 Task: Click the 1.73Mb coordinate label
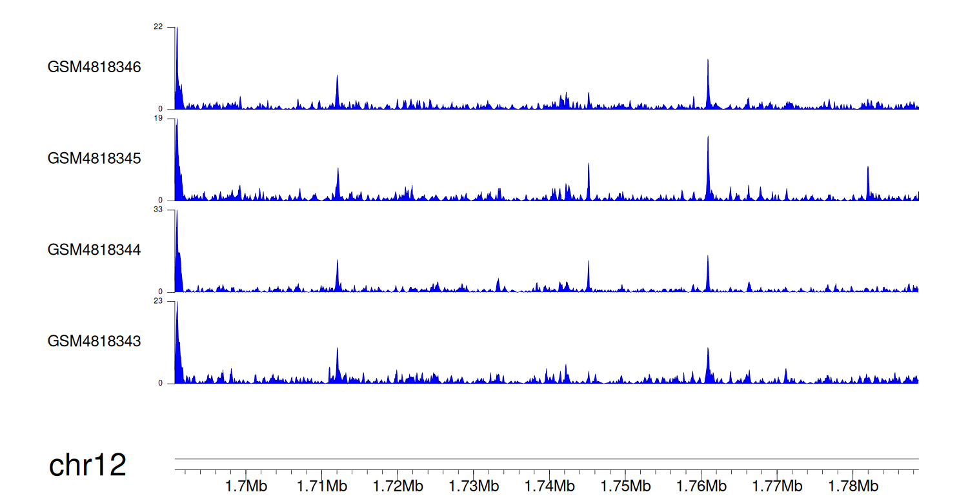click(473, 486)
